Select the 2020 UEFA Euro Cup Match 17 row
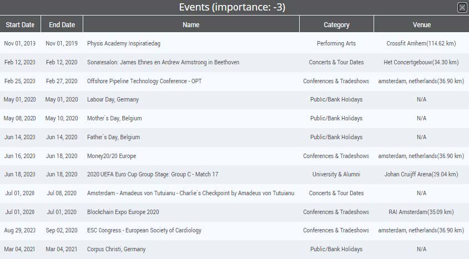This screenshot has width=469, height=259. (234, 174)
